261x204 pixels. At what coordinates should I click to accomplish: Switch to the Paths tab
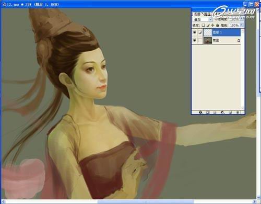(207, 14)
